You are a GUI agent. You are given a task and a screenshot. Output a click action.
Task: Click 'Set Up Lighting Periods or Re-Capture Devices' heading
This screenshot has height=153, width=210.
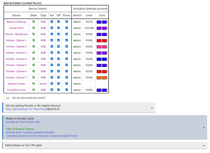point(33,106)
